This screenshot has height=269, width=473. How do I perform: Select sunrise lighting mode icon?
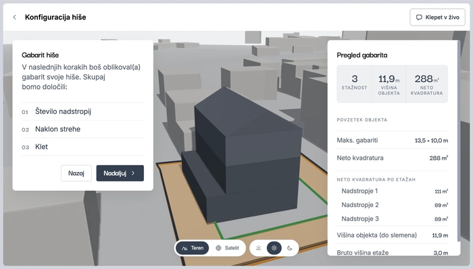(x=259, y=248)
